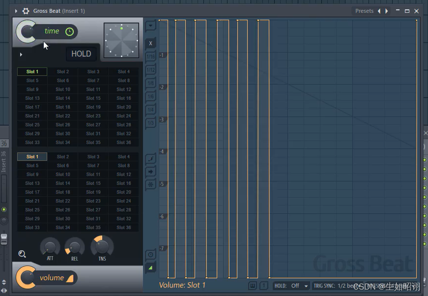Click the TNS knob

(x=102, y=246)
